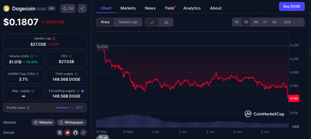Select the Market cap toggle
Image resolution: width=311 pixels, height=139 pixels.
(x=128, y=22)
